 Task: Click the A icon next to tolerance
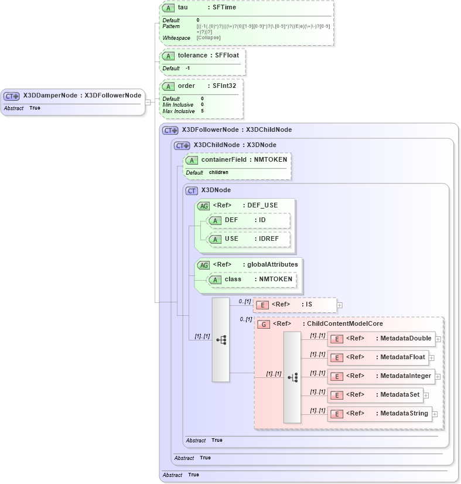click(x=168, y=56)
